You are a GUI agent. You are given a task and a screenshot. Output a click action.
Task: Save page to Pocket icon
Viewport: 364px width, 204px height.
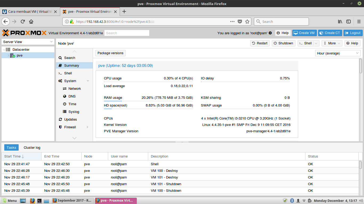tap(240, 22)
